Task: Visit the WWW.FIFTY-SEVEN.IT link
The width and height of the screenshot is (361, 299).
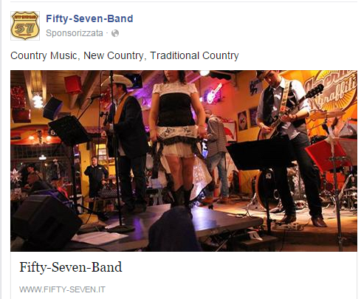Action: pos(62,289)
